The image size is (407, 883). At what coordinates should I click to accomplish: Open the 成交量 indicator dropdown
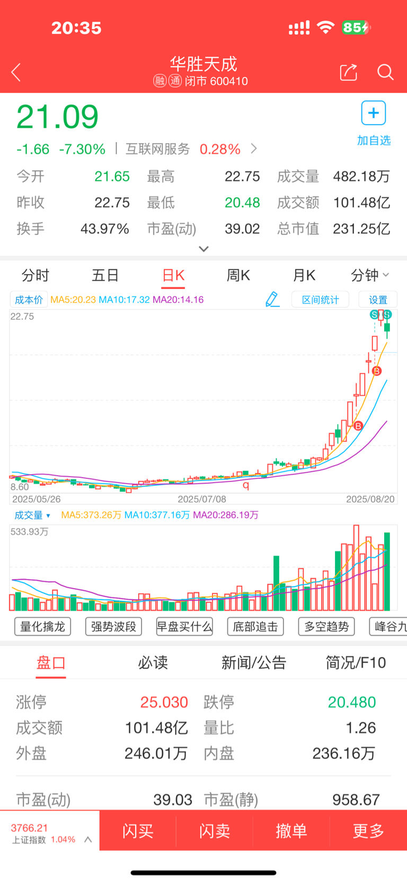[x=32, y=515]
